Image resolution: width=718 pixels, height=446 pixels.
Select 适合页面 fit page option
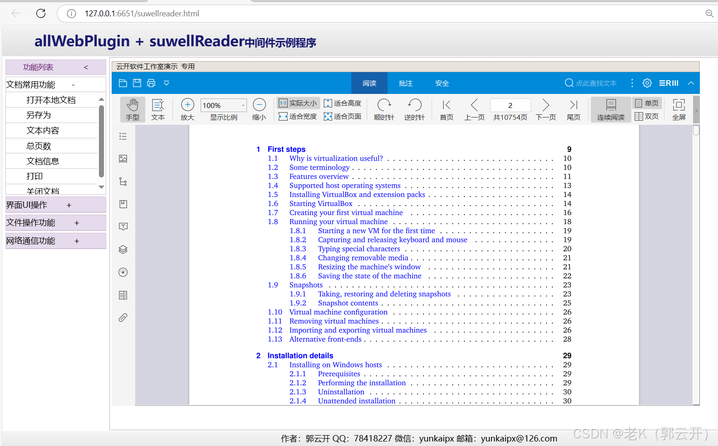(343, 117)
